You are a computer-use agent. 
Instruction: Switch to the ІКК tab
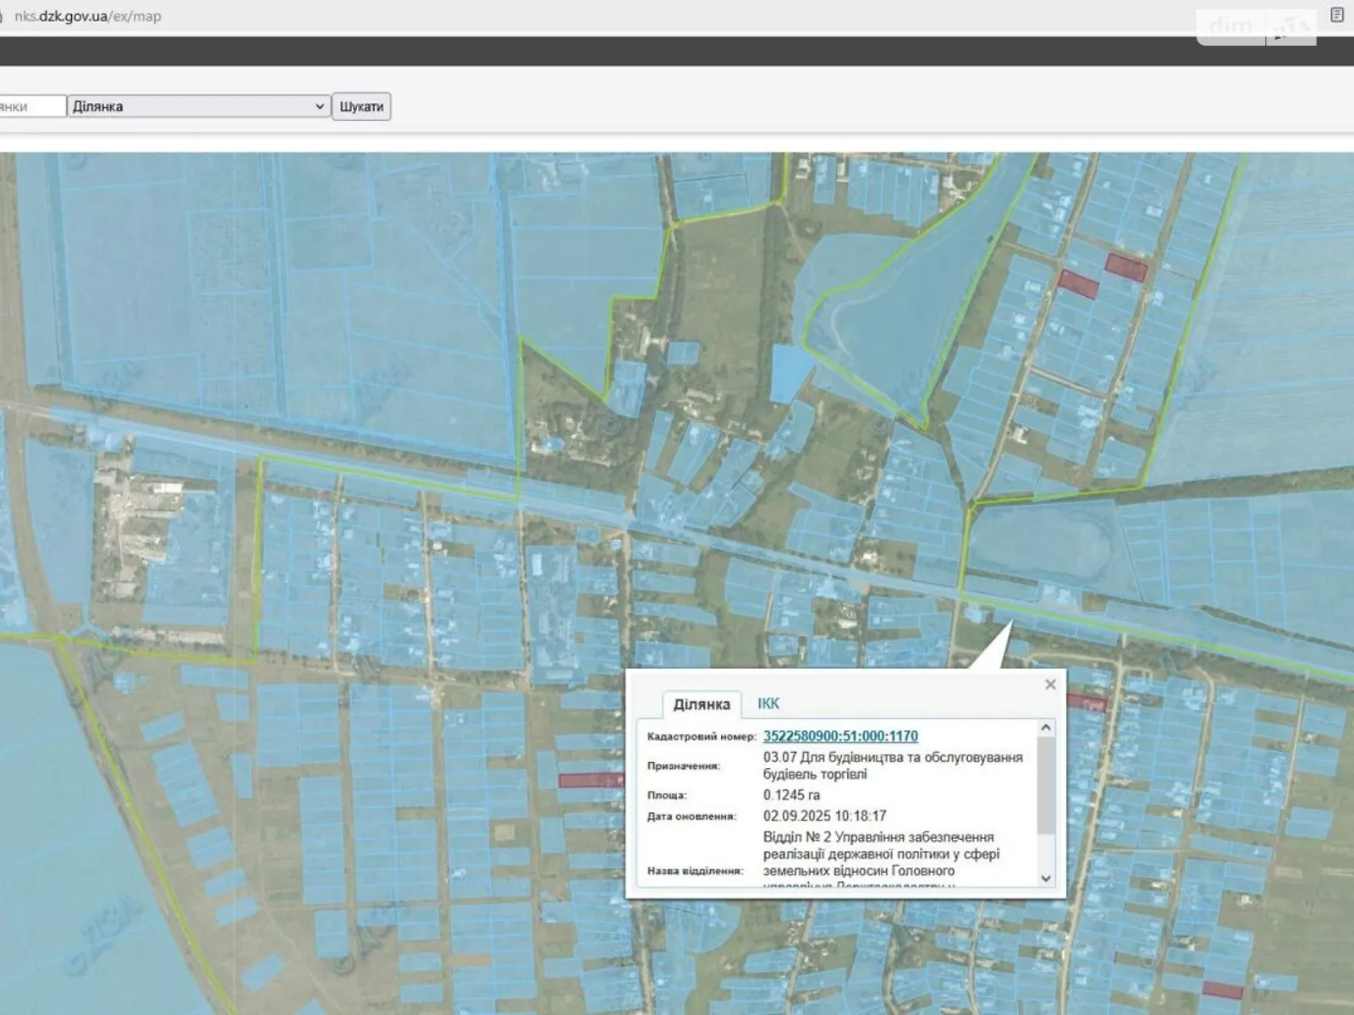[768, 704]
